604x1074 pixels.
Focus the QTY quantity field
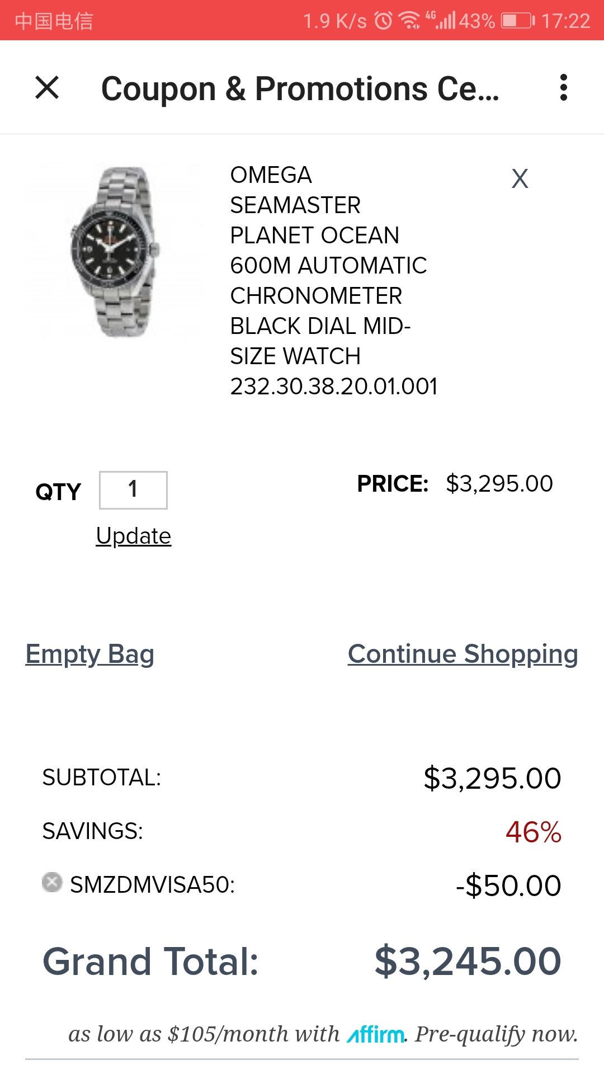click(133, 490)
